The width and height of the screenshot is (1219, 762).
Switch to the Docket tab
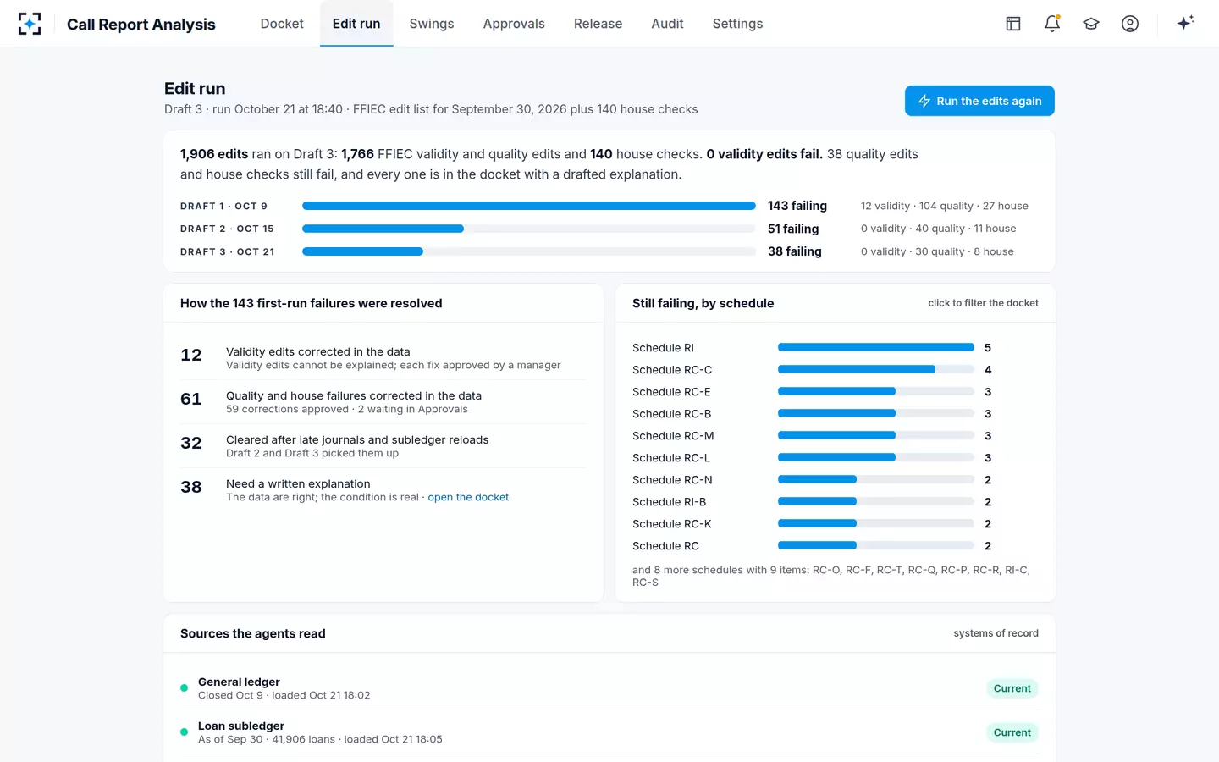click(282, 24)
